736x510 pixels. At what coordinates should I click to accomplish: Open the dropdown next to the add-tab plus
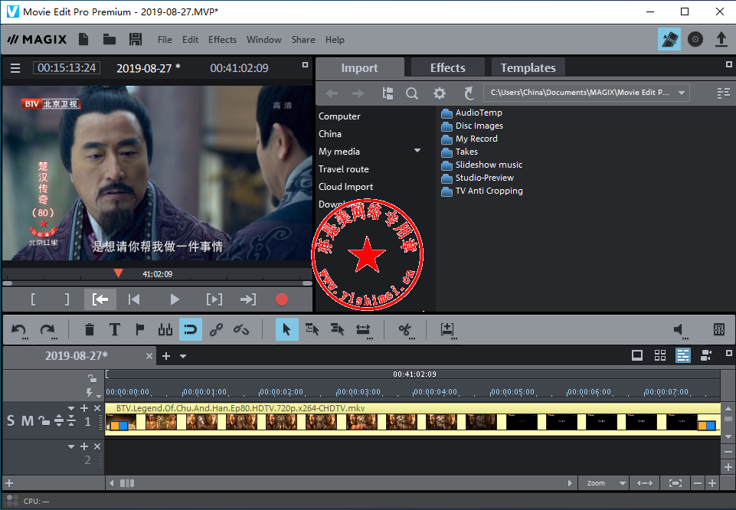point(183,356)
